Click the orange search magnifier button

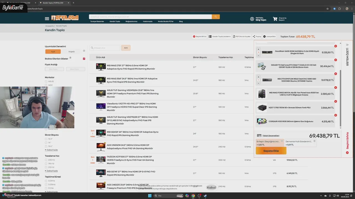pyautogui.click(x=216, y=17)
